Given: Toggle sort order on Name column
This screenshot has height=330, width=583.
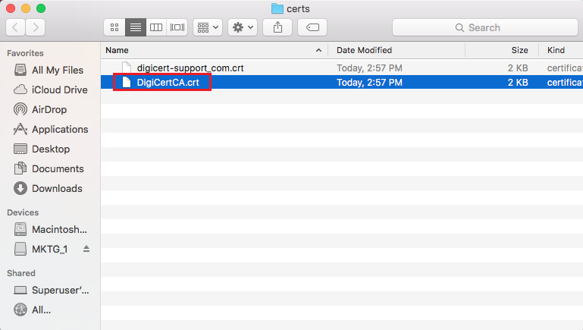Looking at the screenshot, I should 212,50.
